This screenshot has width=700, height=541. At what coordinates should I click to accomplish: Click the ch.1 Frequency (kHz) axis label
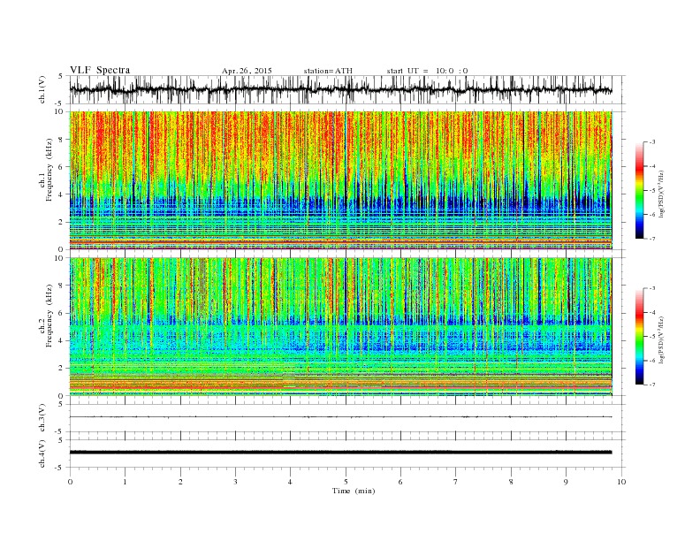pyautogui.click(x=47, y=170)
